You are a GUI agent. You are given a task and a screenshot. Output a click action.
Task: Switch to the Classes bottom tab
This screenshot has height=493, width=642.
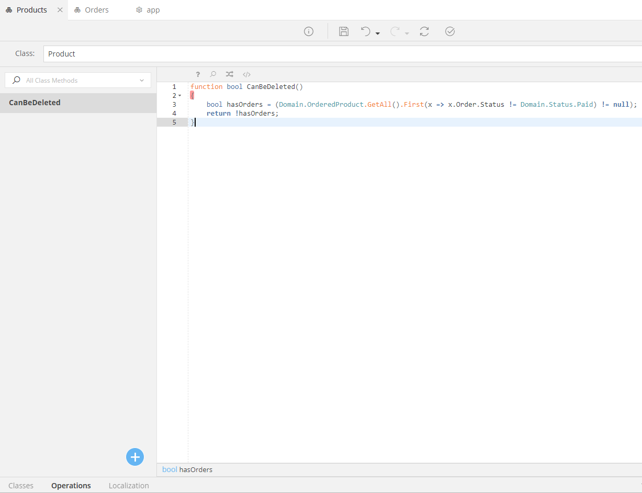click(x=21, y=486)
